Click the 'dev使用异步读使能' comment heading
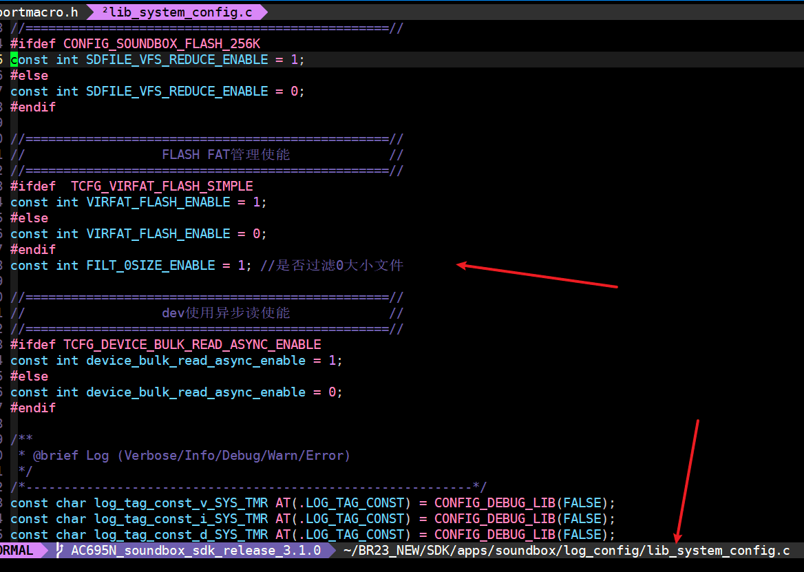Viewport: 804px width, 572px height. click(226, 313)
